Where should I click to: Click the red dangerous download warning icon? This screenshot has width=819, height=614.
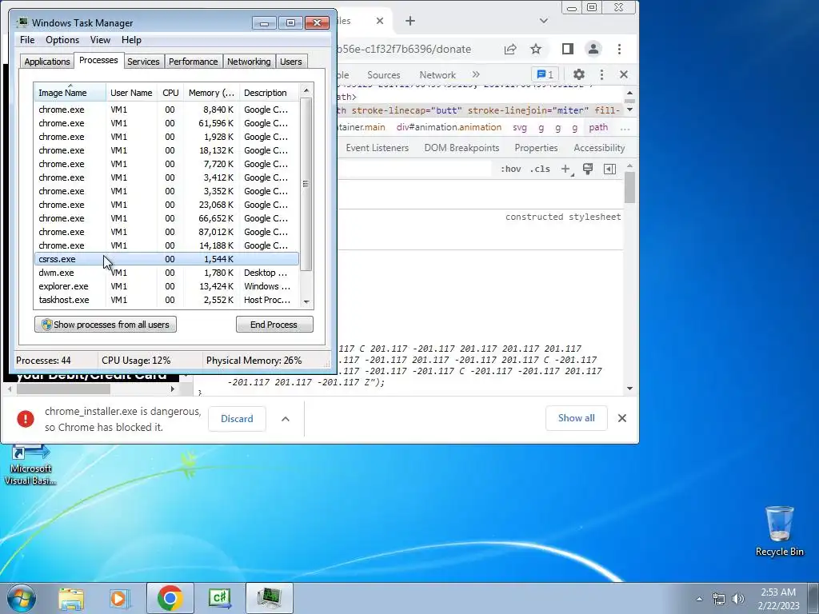click(26, 419)
